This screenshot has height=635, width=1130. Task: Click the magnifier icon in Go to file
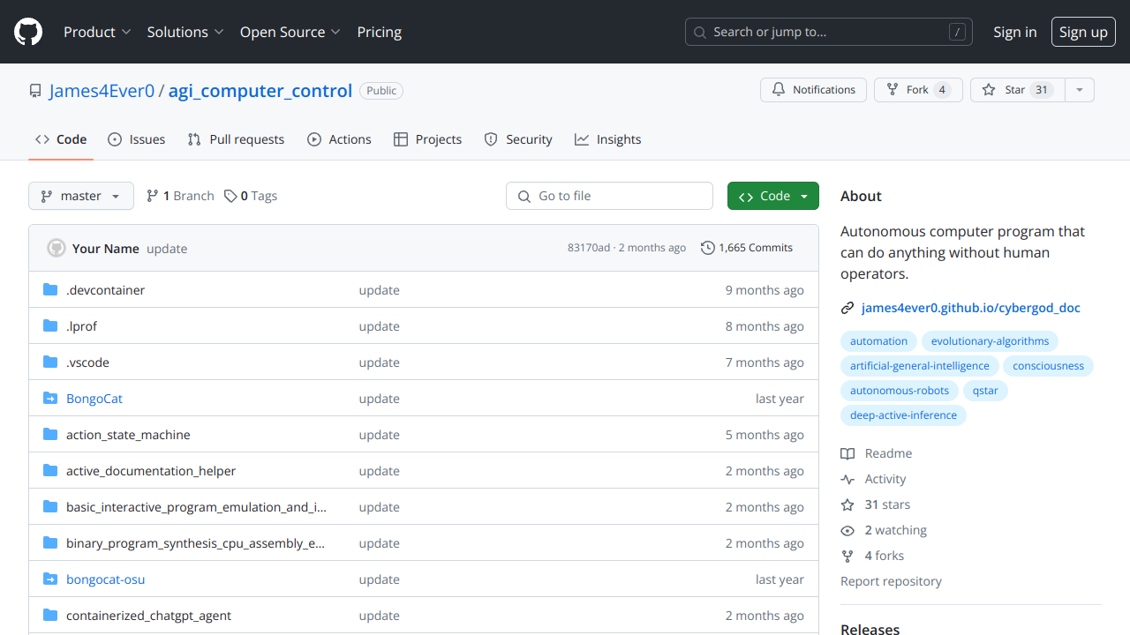[524, 196]
